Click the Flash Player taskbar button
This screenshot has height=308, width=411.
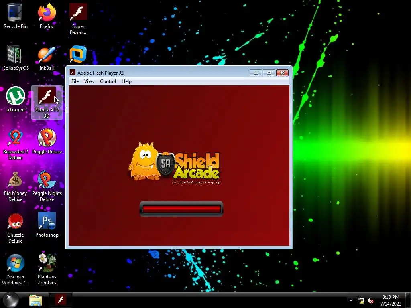pos(61,300)
